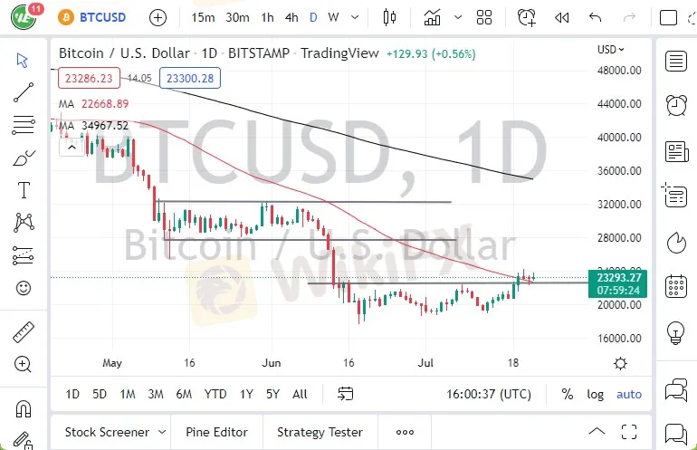Image resolution: width=697 pixels, height=450 pixels.
Task: Open the Pine Editor tab
Action: tap(216, 432)
